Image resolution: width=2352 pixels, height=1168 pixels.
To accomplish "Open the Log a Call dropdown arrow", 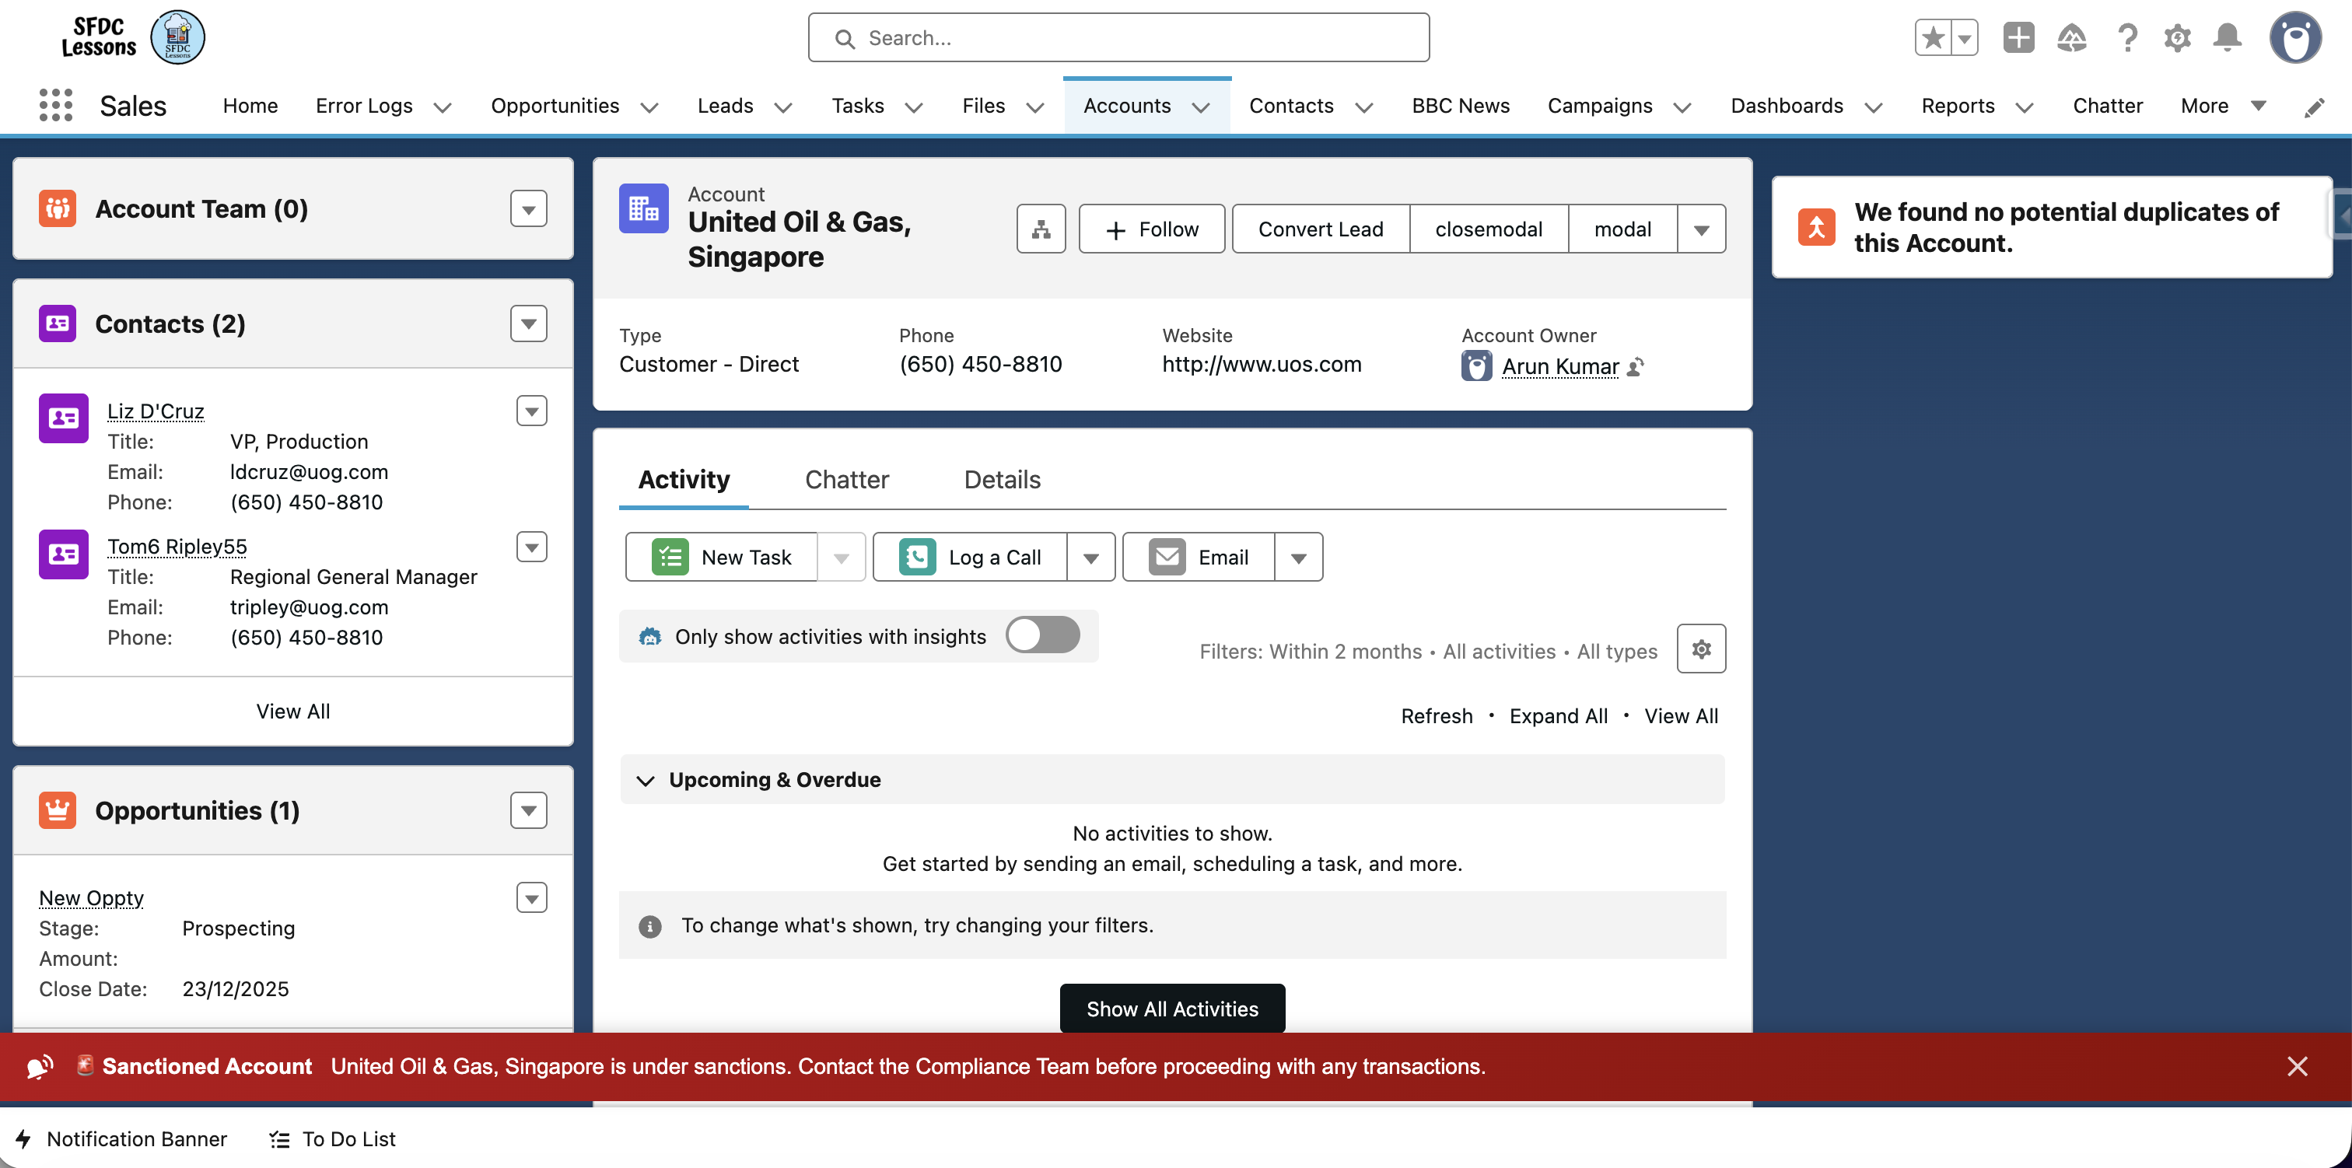I will (1091, 558).
